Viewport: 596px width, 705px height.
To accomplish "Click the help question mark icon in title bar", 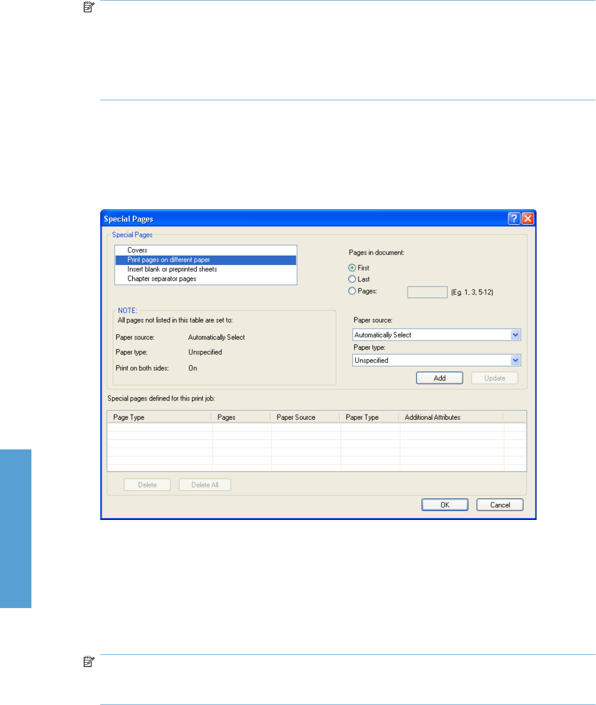I will tap(513, 219).
